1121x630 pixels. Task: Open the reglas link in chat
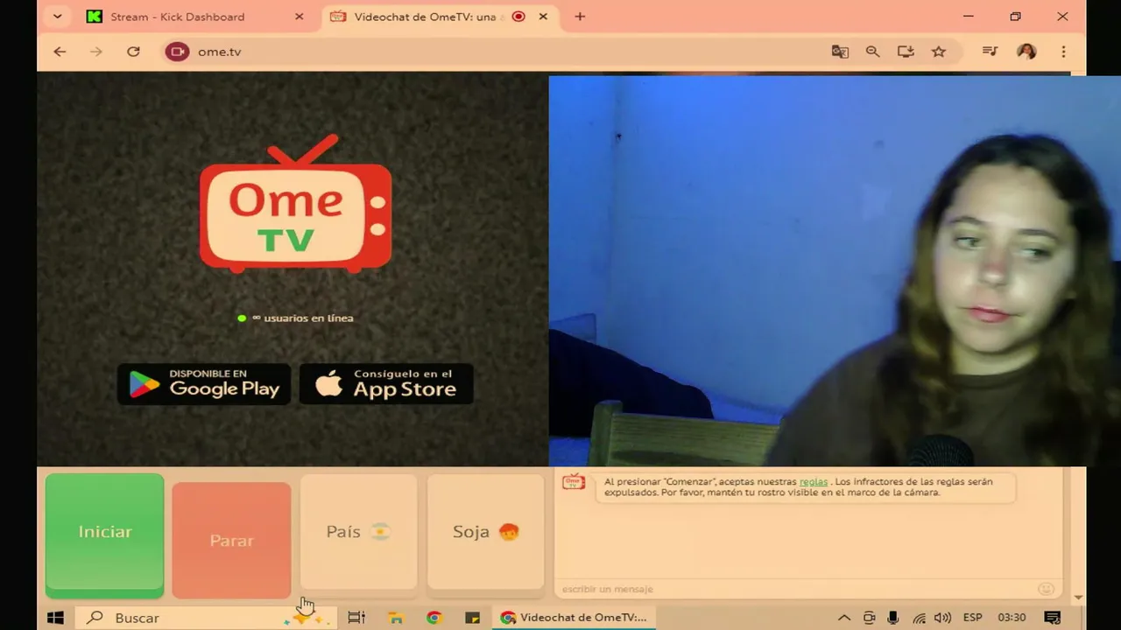click(x=813, y=481)
